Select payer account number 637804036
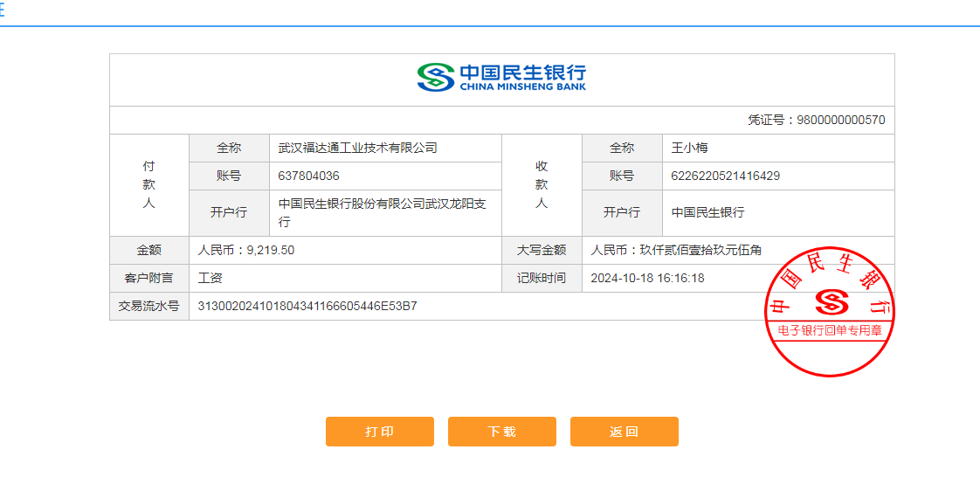This screenshot has height=484, width=980. pos(308,176)
